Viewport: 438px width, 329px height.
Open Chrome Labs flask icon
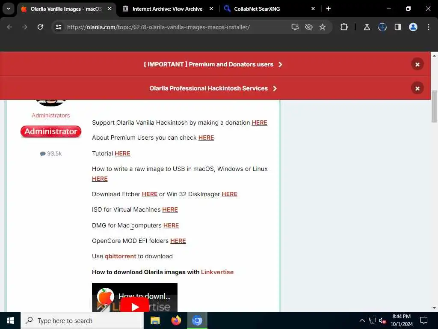coord(367,27)
